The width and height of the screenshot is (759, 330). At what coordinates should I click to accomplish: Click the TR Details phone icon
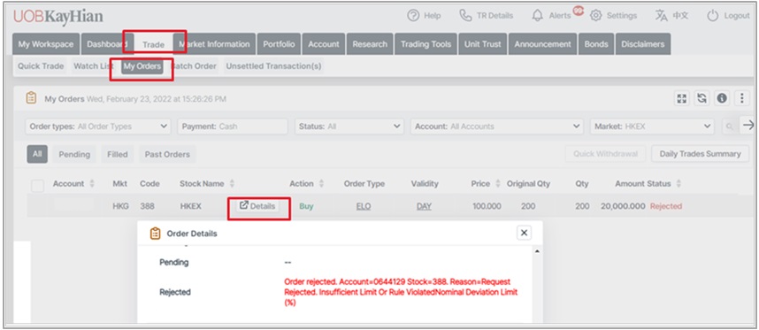[x=465, y=16]
